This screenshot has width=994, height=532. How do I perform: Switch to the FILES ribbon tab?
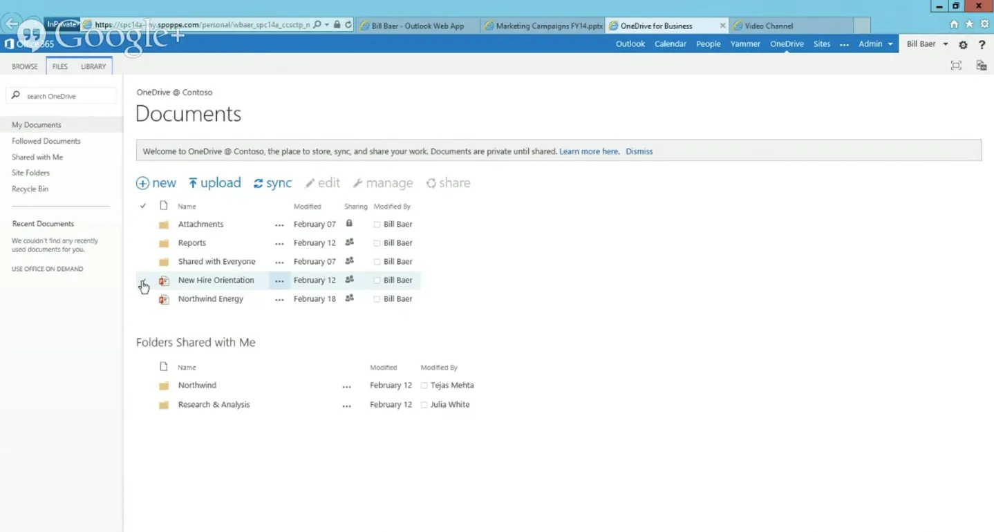60,66
